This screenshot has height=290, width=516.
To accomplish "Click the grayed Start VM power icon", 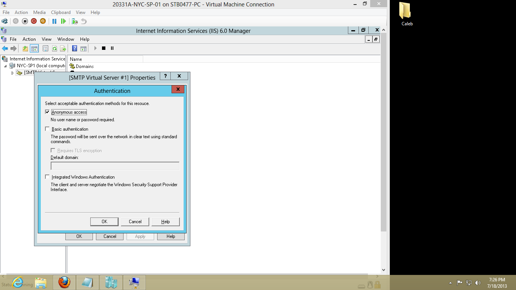I will (16, 21).
